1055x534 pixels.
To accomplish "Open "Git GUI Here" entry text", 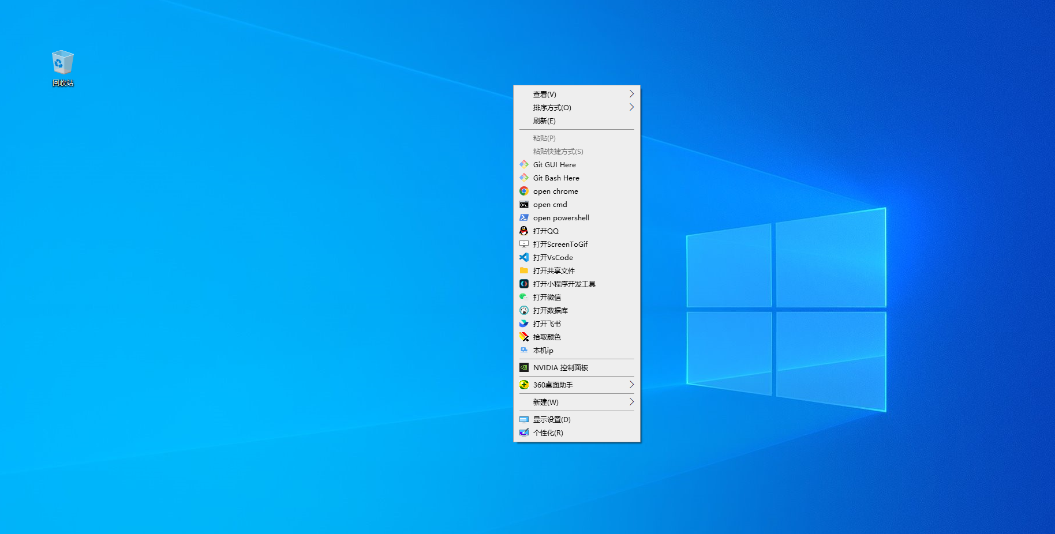I will point(554,164).
